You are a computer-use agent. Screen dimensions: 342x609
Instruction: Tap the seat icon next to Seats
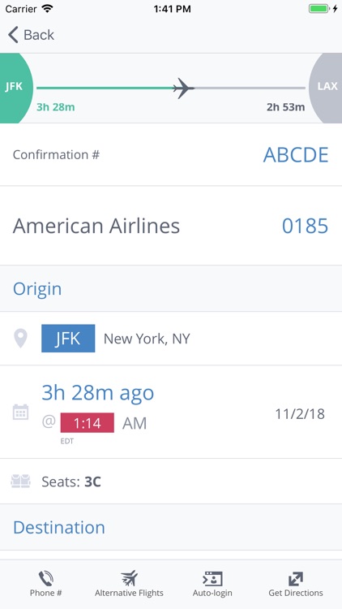click(x=20, y=482)
